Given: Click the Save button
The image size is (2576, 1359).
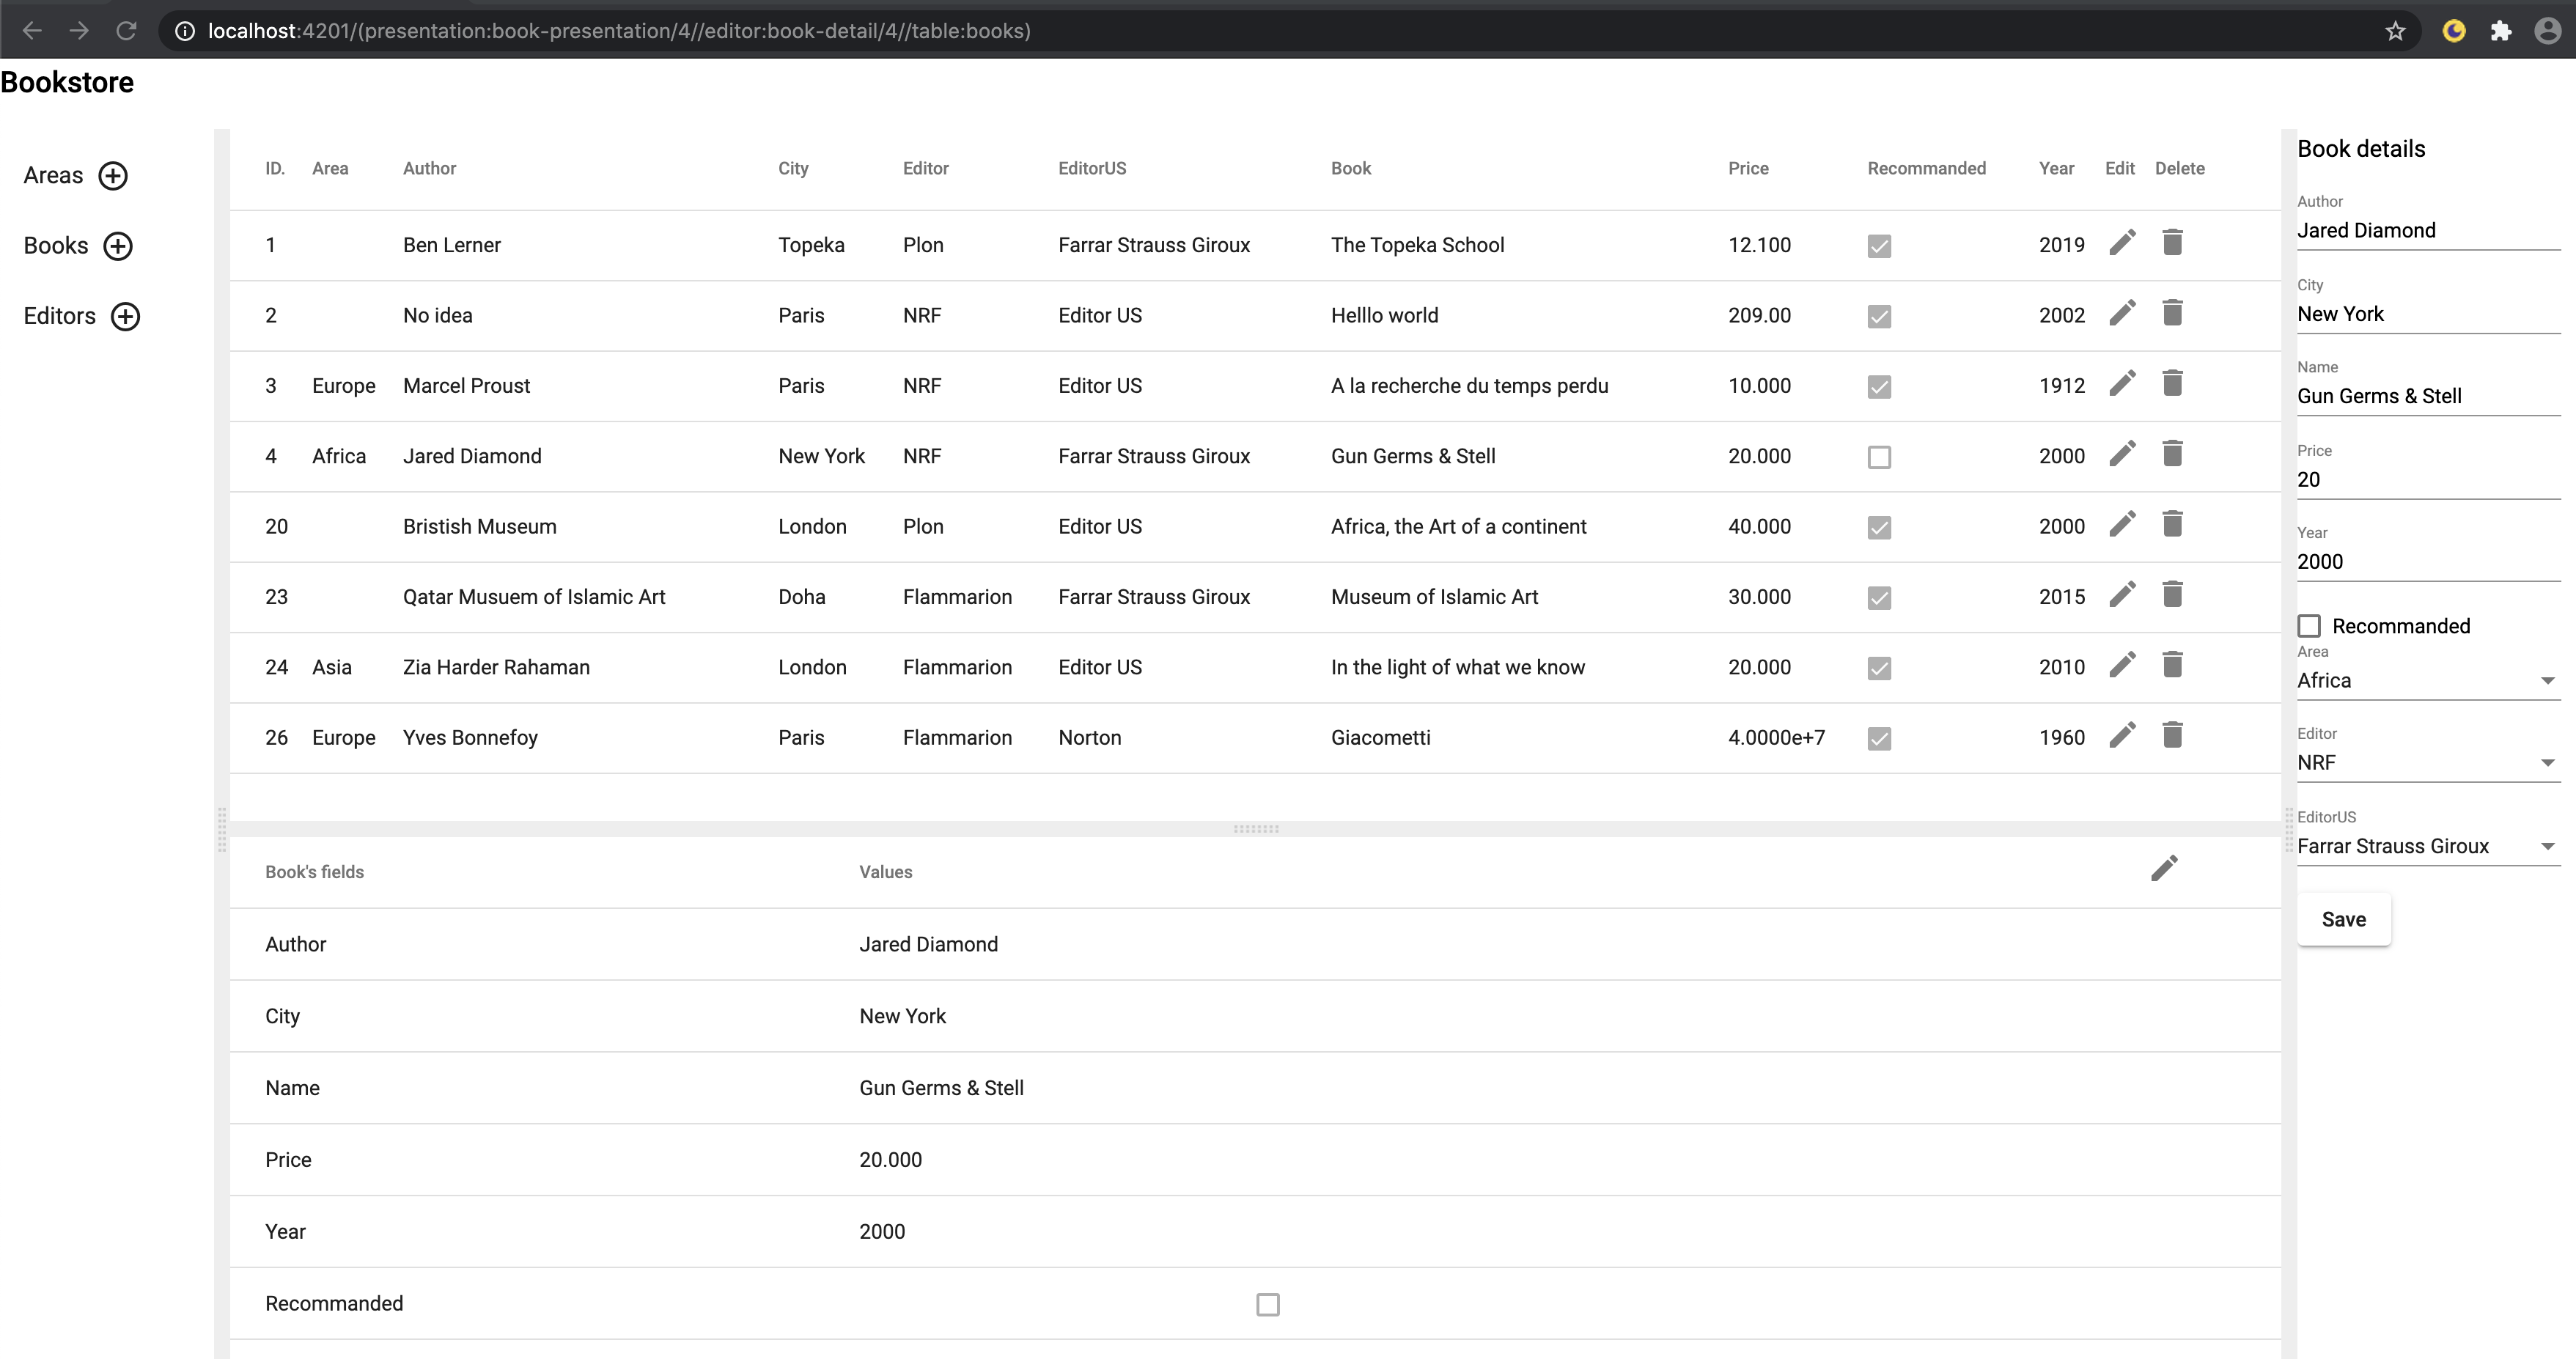Looking at the screenshot, I should pos(2343,919).
